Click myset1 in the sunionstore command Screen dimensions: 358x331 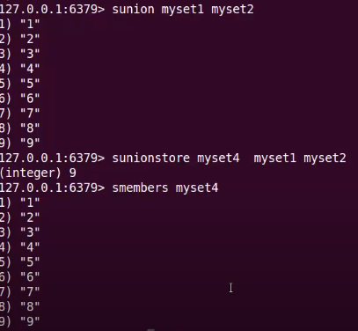[275, 158]
